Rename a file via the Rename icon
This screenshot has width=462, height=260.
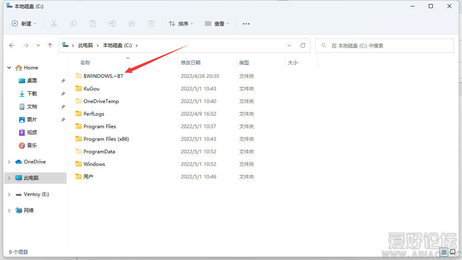click(x=112, y=24)
